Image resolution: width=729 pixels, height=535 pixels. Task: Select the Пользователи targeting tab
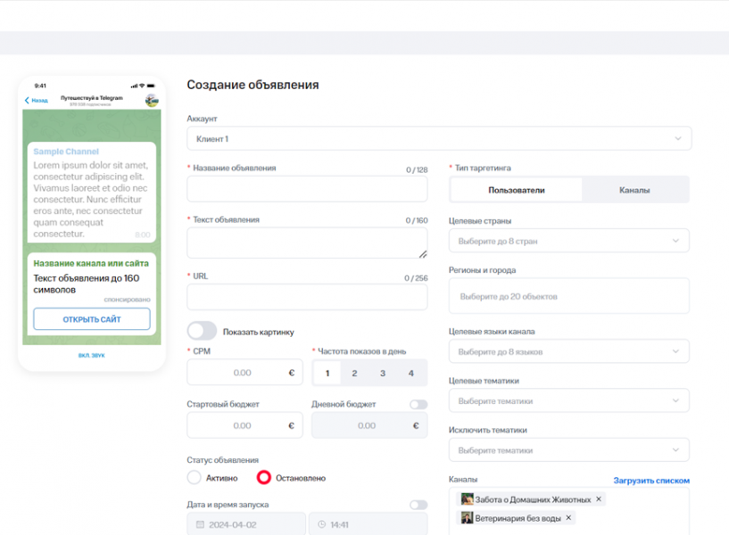point(516,190)
